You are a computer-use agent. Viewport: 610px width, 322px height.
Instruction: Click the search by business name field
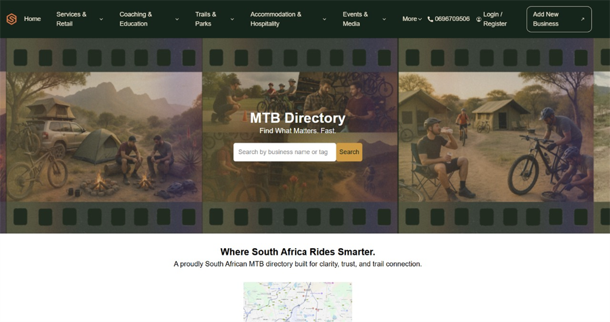(x=284, y=152)
